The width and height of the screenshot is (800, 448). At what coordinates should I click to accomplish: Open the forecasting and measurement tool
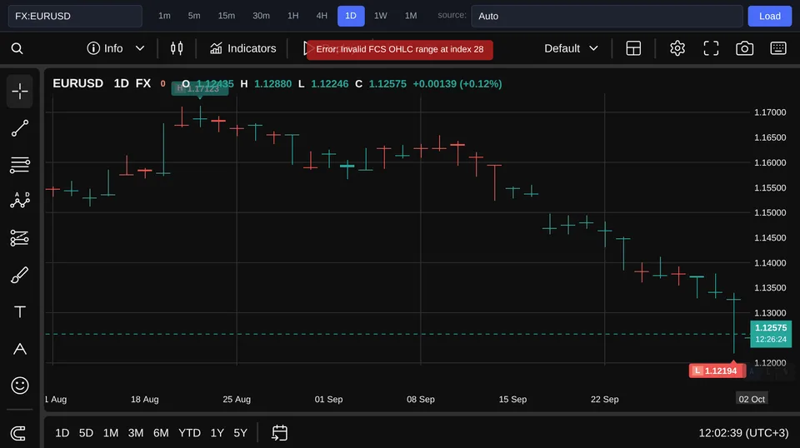(20, 238)
